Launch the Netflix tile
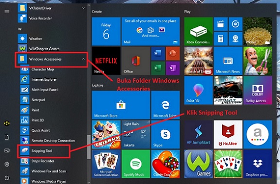Viewport: 280px width, 184px height. 106,61
